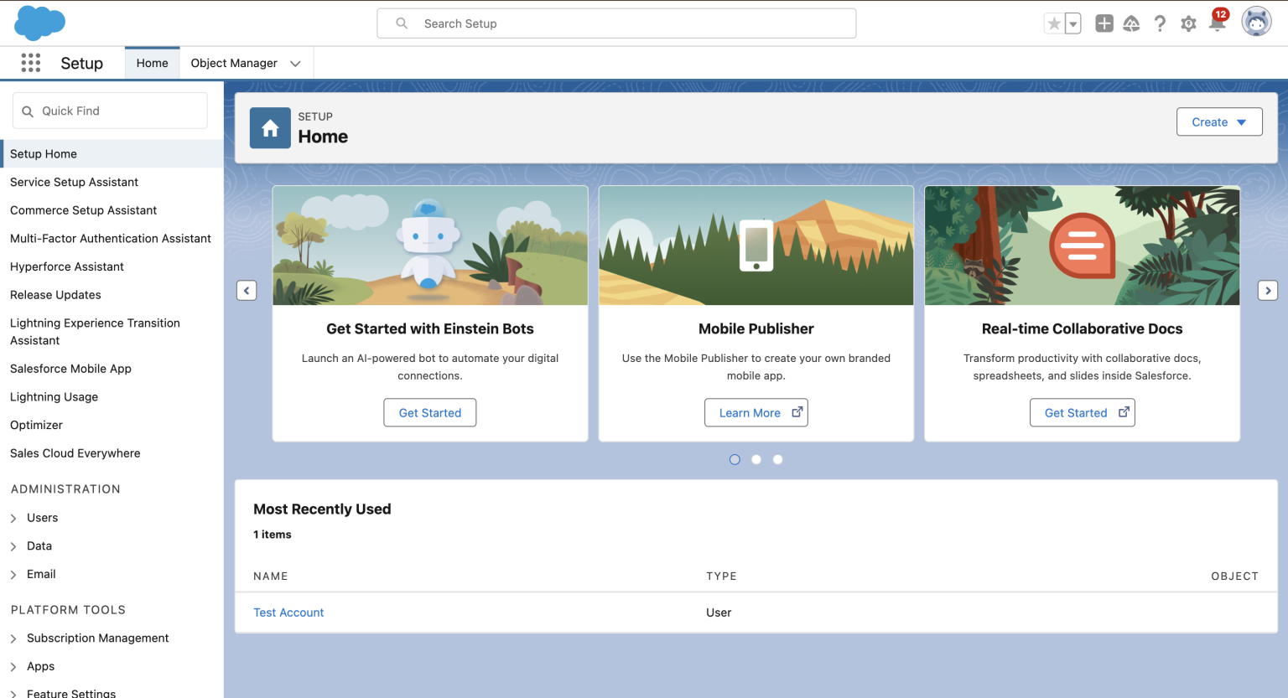Image resolution: width=1288 pixels, height=698 pixels.
Task: Open profile menu via avatar icon
Action: (1255, 21)
